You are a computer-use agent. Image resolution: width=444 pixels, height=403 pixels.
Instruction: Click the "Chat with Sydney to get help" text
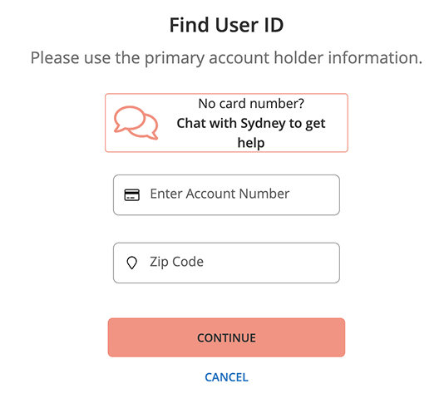[x=251, y=133]
